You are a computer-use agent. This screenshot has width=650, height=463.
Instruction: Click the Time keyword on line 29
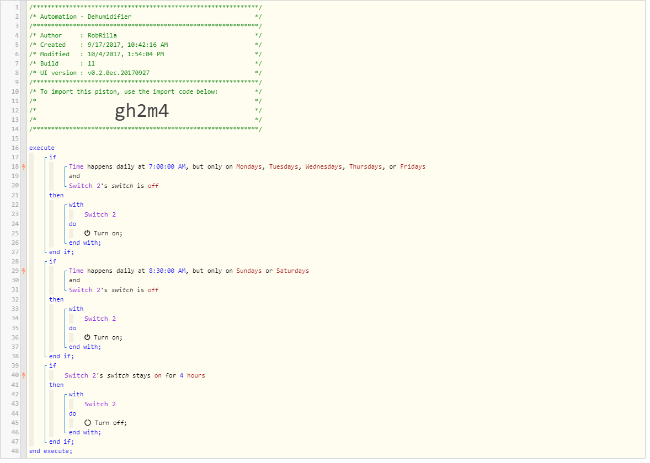click(76, 271)
